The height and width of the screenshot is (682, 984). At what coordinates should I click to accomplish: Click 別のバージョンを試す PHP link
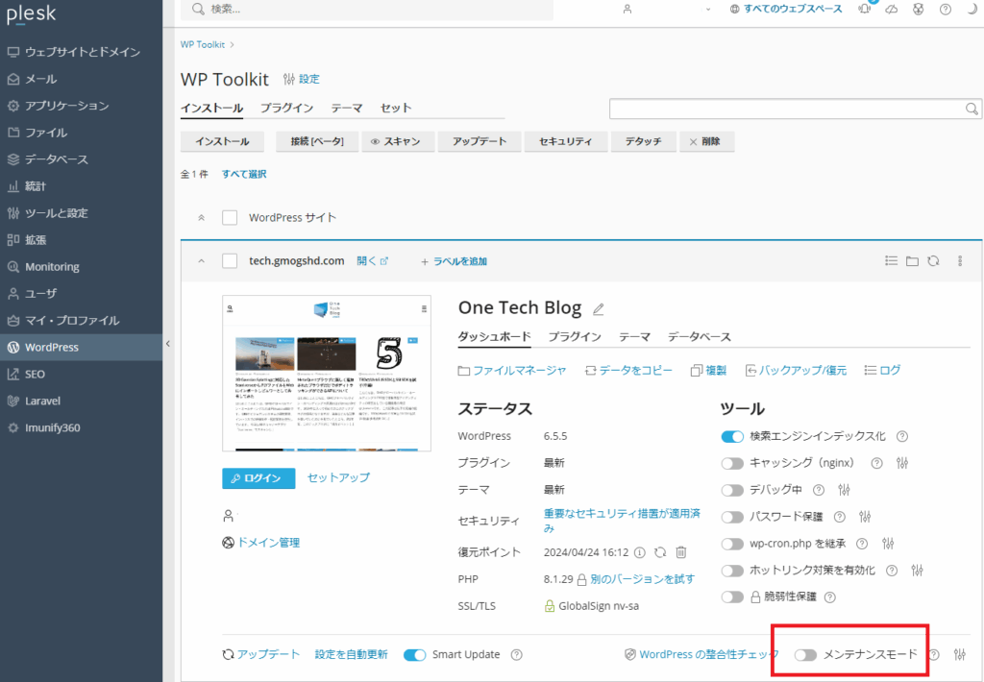point(642,579)
